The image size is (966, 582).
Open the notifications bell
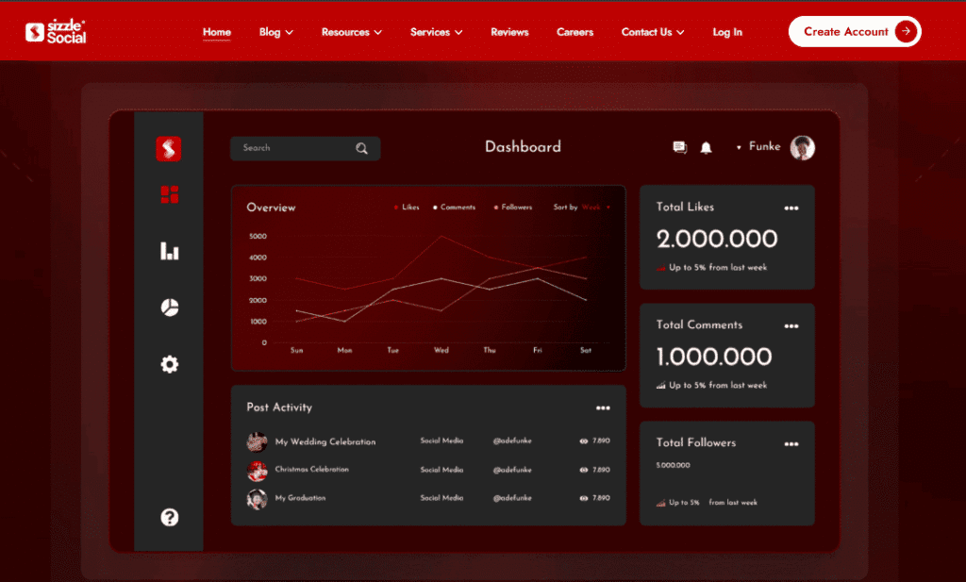[x=706, y=147]
